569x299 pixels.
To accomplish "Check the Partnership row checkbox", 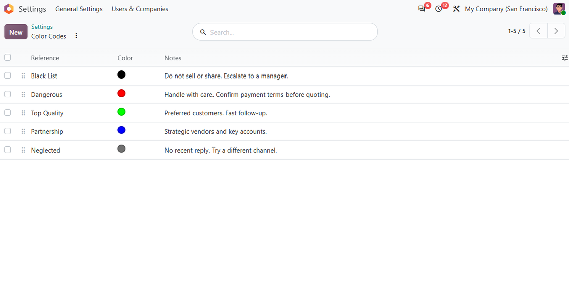I will [x=7, y=131].
